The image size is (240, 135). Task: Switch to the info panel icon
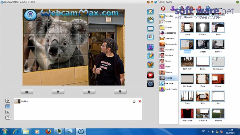point(8,100)
